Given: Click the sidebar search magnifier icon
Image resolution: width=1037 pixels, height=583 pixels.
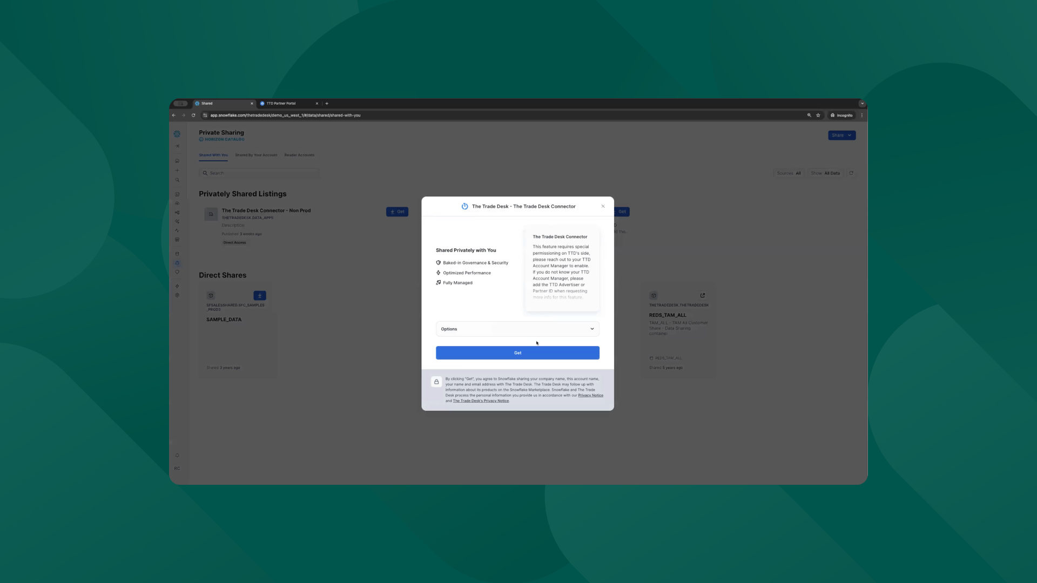Looking at the screenshot, I should click(x=177, y=180).
